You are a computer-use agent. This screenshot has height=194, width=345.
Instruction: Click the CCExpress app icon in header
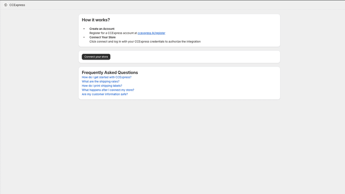tap(6, 5)
